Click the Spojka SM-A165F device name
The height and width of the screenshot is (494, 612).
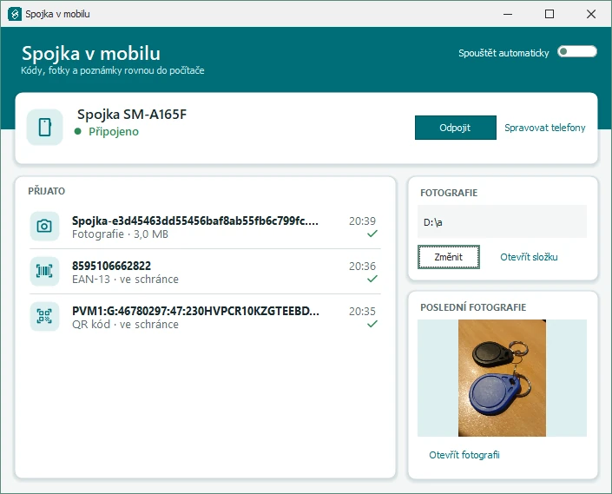coord(132,115)
